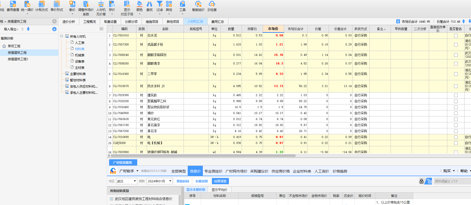Tick 是否暂估 checkbox for 成品腻子粉 row
Image resolution: width=471 pixels, height=205 pixels.
456,45
